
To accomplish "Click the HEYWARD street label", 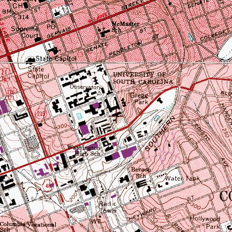I will [143, 214].
